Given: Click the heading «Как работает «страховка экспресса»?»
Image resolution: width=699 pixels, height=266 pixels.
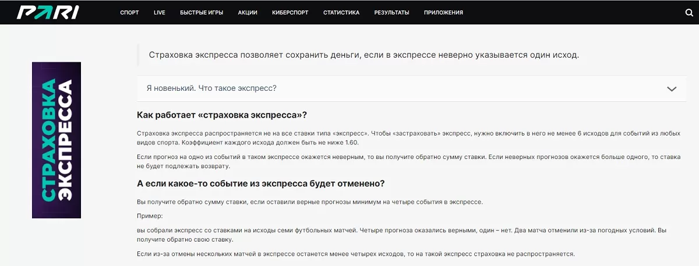Looking at the screenshot, I should point(222,115).
